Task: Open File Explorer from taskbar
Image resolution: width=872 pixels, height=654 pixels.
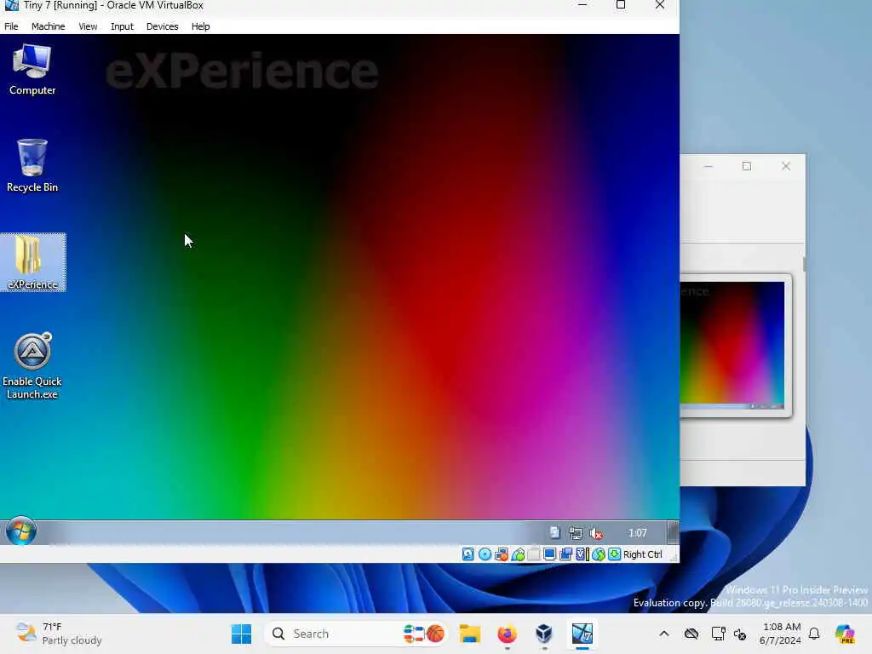Action: [470, 634]
